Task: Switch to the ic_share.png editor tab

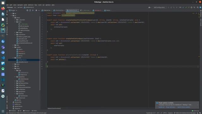Action: click(86, 10)
